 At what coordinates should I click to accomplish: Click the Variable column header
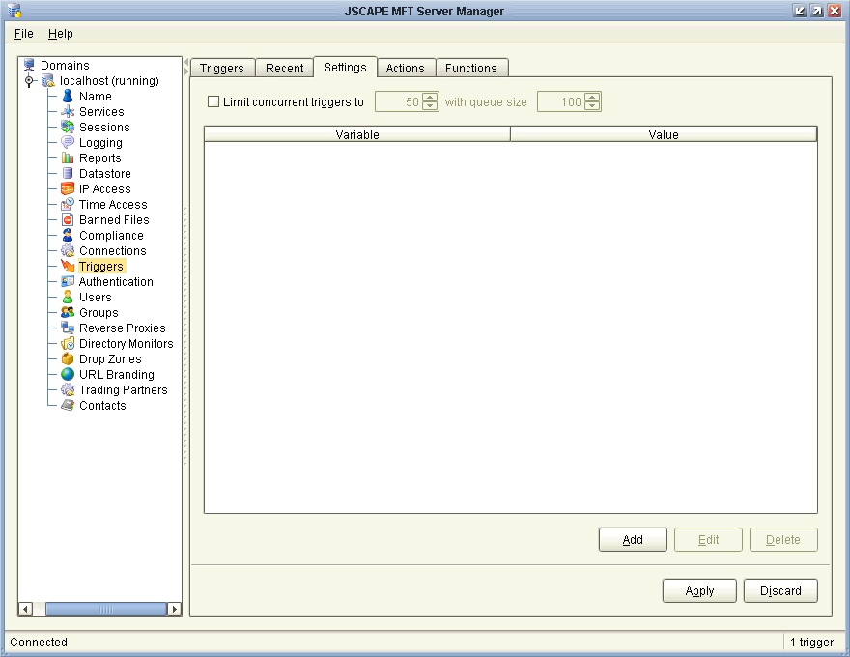[x=357, y=135]
